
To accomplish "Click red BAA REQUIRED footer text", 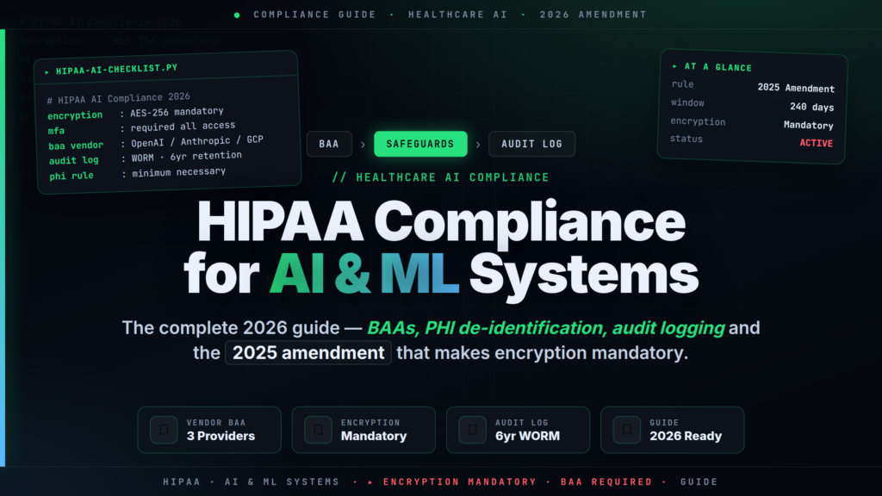I will (606, 482).
